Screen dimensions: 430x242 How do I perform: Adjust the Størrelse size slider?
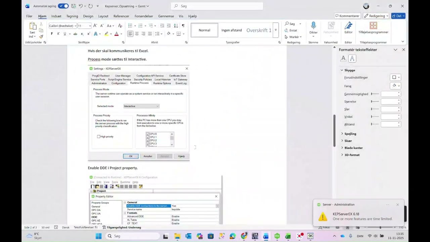(x=375, y=102)
